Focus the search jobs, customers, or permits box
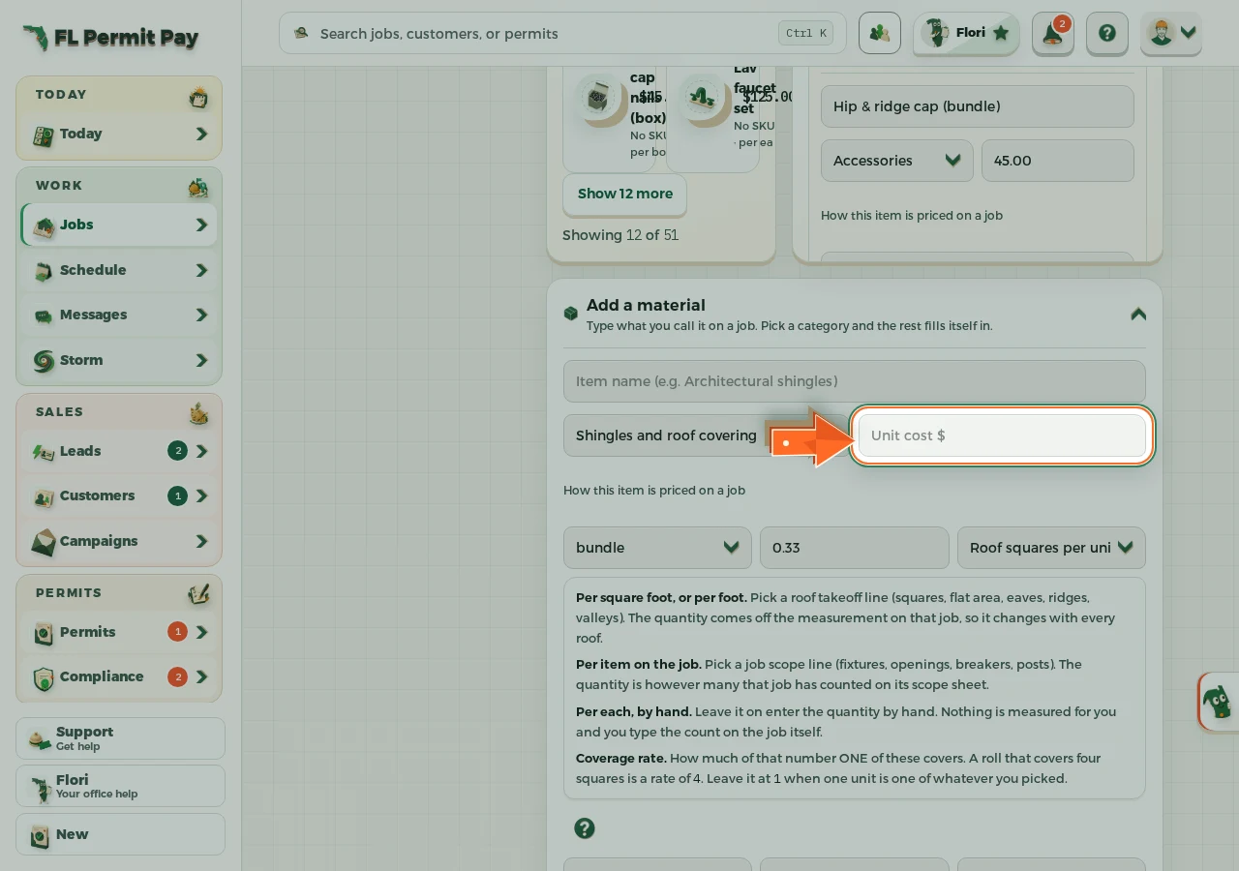 click(562, 33)
